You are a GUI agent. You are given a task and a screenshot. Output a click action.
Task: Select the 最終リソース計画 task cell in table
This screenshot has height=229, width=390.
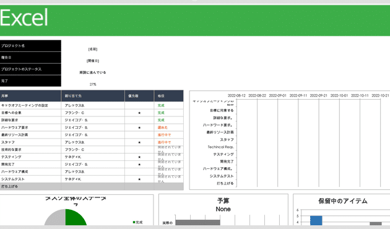30,135
